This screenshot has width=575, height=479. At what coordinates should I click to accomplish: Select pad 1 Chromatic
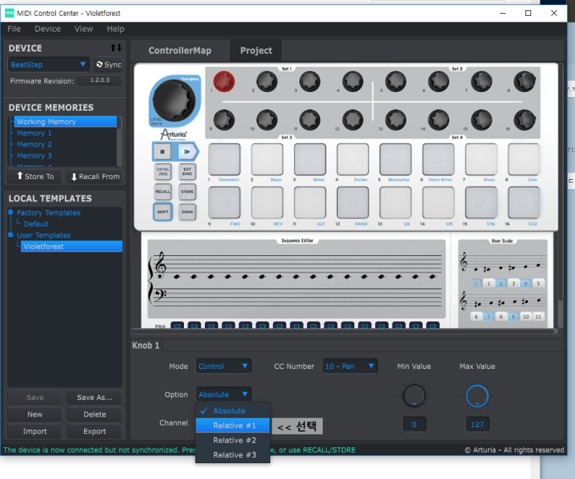point(224,159)
